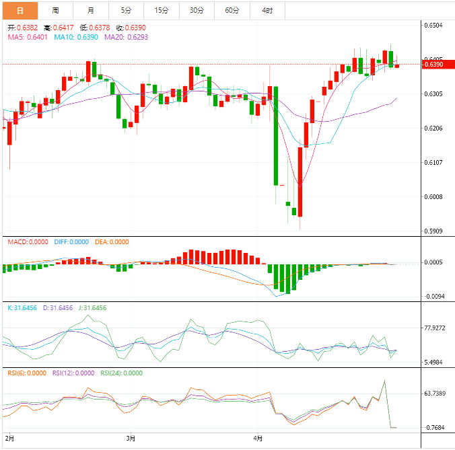Click the 4月 marker on time axis
455x450 pixels.
pos(259,438)
